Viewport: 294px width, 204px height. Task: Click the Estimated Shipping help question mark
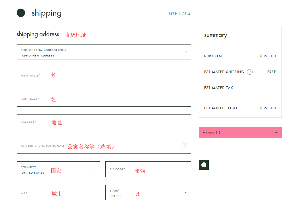point(250,72)
